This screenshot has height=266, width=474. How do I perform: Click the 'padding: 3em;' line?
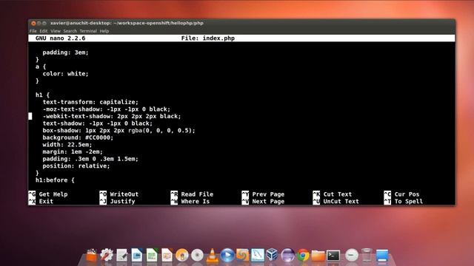66,52
